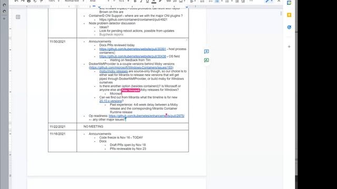This screenshot has height=189, width=337.
Task: Open the editing mode pencil dropdown
Action: click(269, 1)
